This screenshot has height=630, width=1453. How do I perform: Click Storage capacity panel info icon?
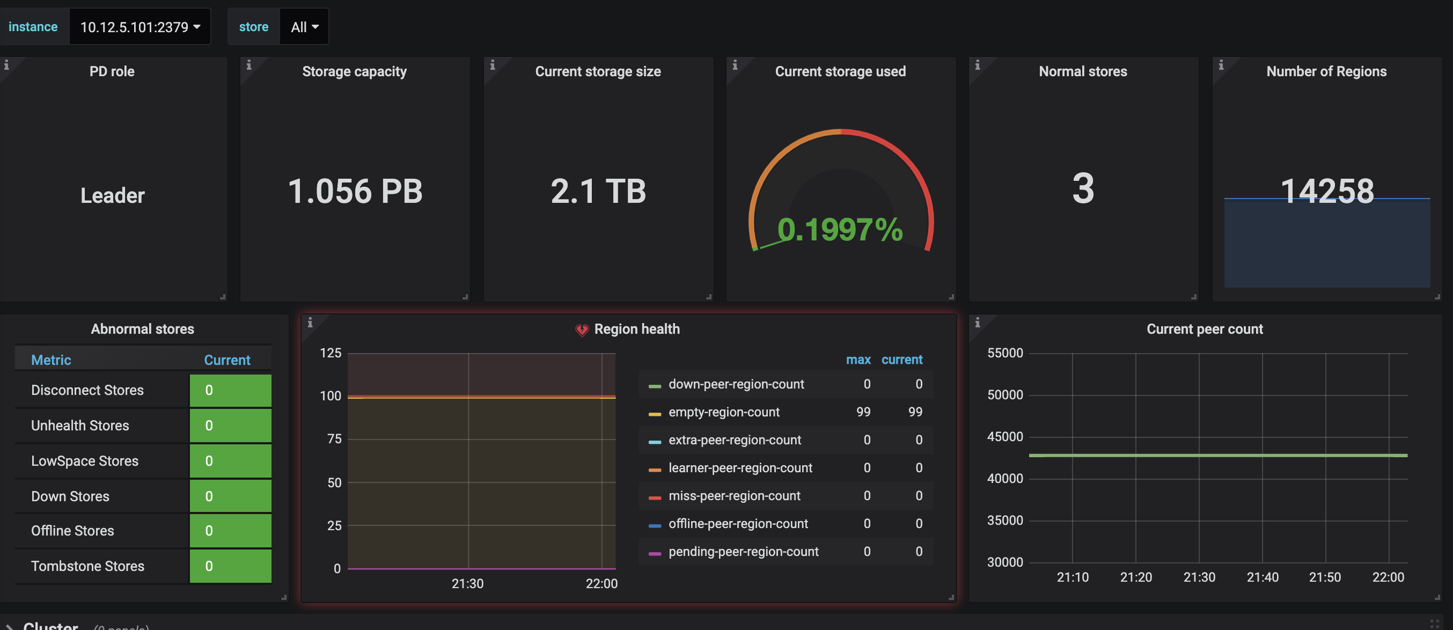pyautogui.click(x=249, y=65)
